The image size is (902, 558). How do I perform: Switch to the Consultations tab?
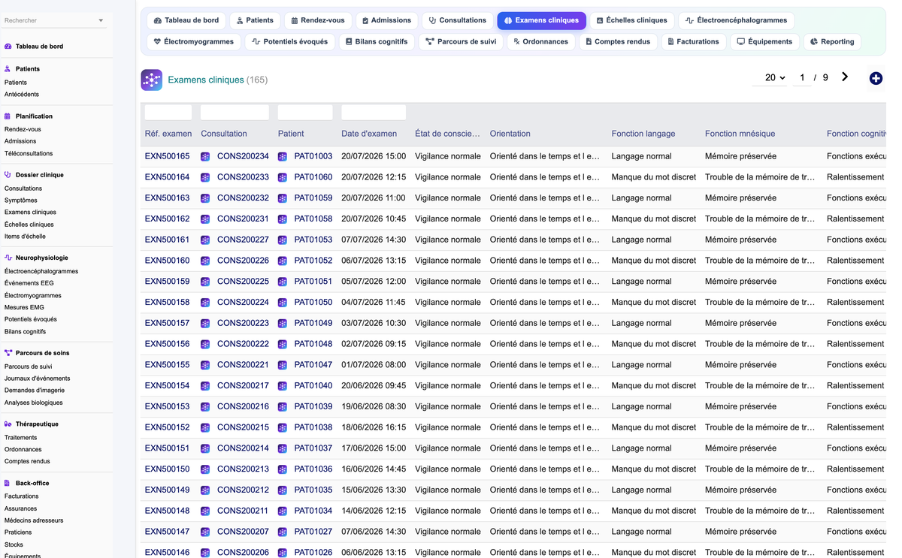[x=457, y=20]
